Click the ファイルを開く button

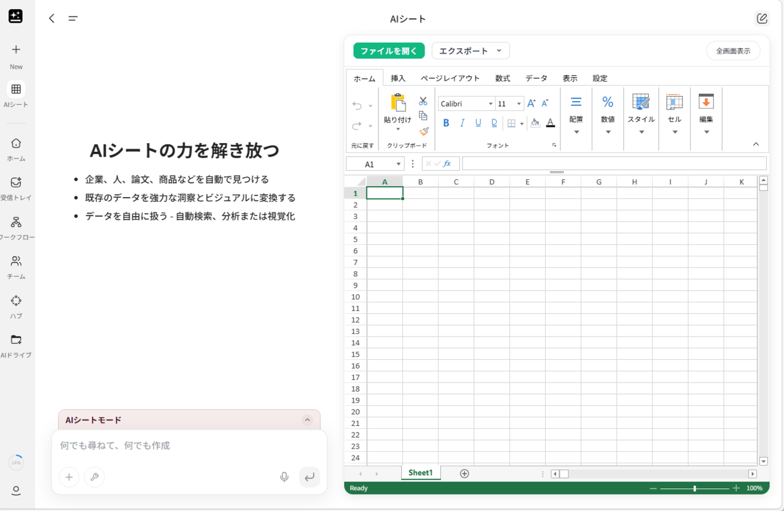(389, 51)
